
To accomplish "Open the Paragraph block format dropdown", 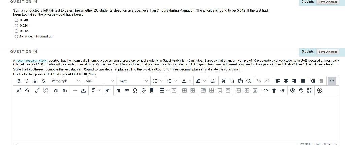I will pos(66,81).
